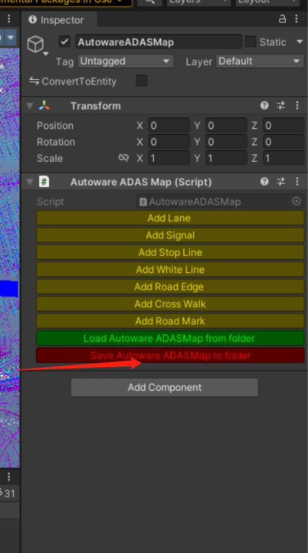Click the ConvertToEntity arrows icon

[34, 81]
